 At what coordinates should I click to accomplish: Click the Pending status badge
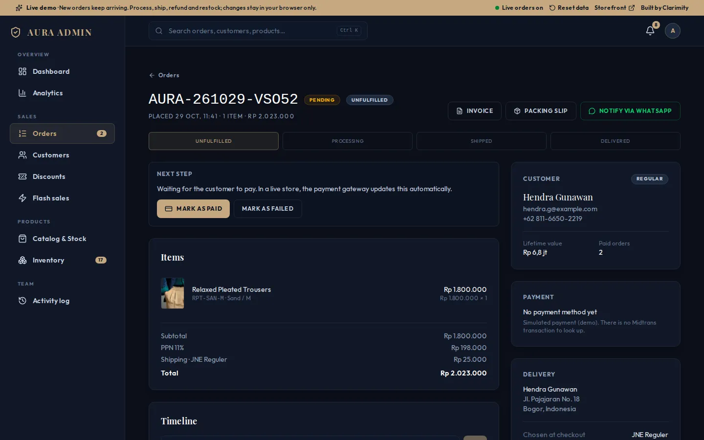point(322,100)
